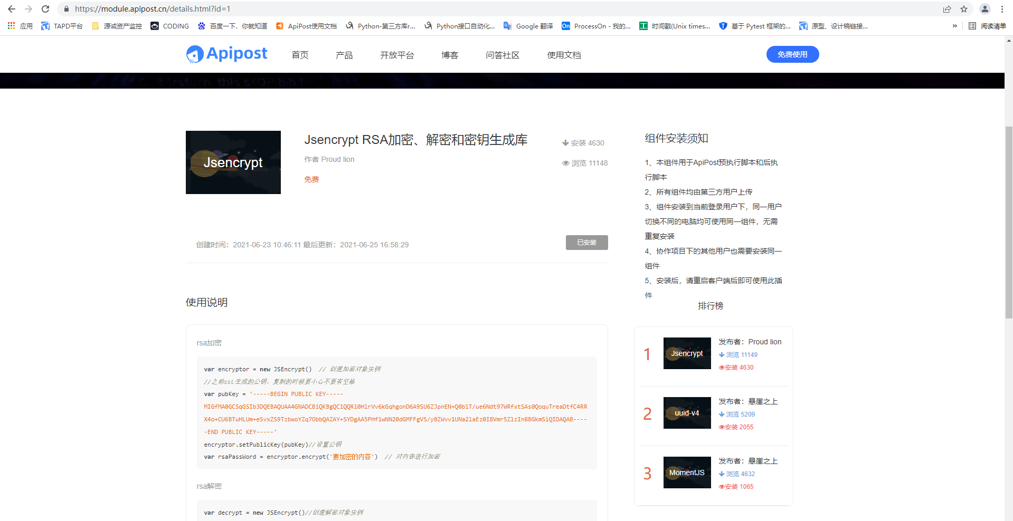
Task: Open the 应用 apps bookmark
Action: click(x=20, y=26)
